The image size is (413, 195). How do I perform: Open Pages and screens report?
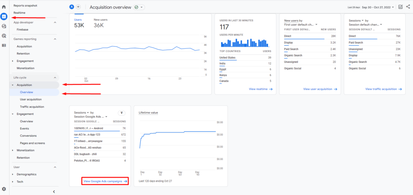point(32,143)
